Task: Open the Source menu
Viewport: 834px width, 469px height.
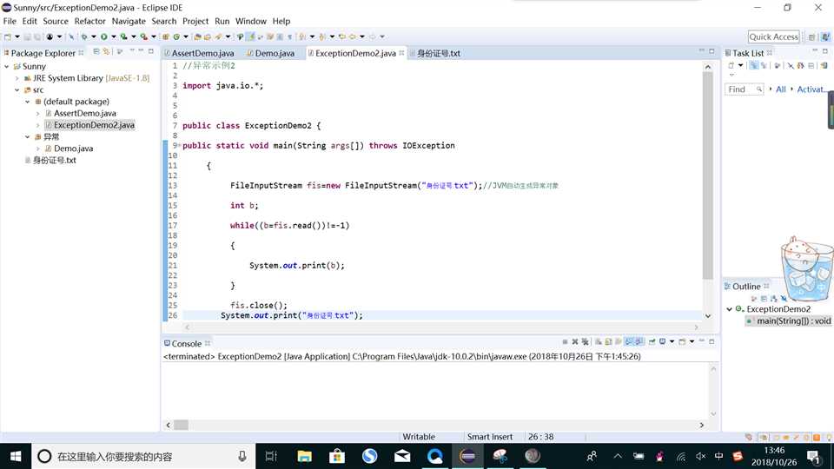Action: coord(56,21)
